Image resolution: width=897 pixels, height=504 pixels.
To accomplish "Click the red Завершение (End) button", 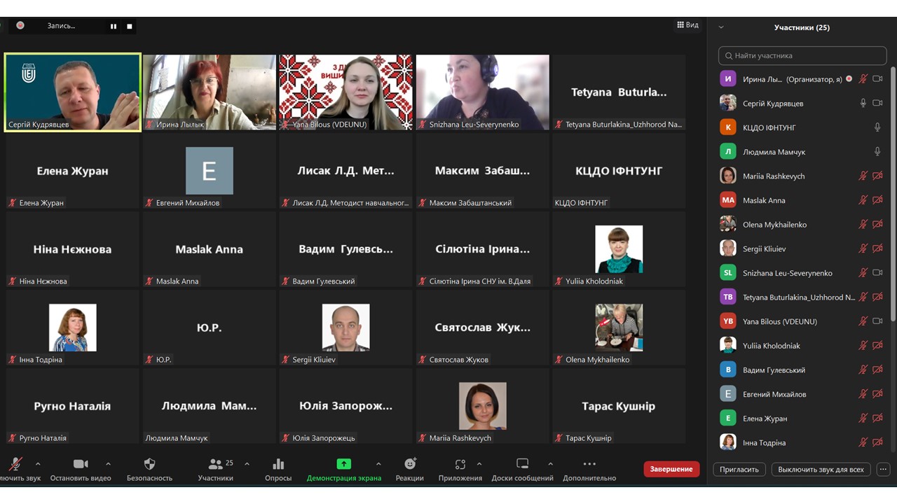I will point(671,469).
